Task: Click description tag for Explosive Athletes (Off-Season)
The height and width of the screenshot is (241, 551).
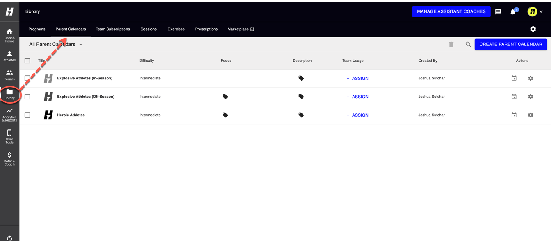Action: pos(301,97)
